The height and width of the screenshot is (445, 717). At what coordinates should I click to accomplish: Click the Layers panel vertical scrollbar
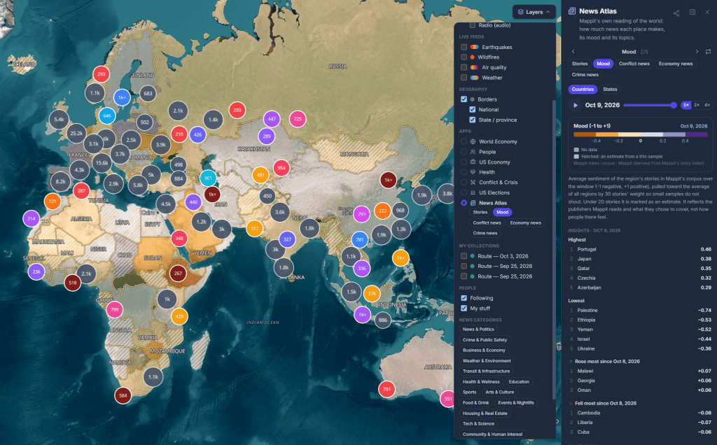pyautogui.click(x=553, y=249)
